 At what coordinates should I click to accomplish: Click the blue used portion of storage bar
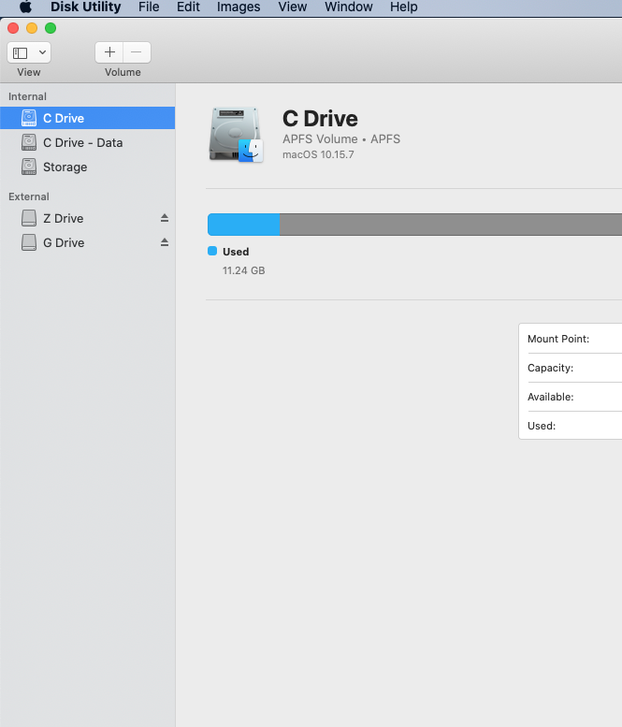[244, 225]
